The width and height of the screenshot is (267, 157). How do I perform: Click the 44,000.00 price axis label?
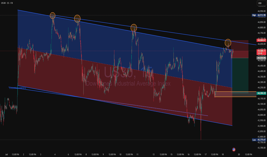point(261,115)
